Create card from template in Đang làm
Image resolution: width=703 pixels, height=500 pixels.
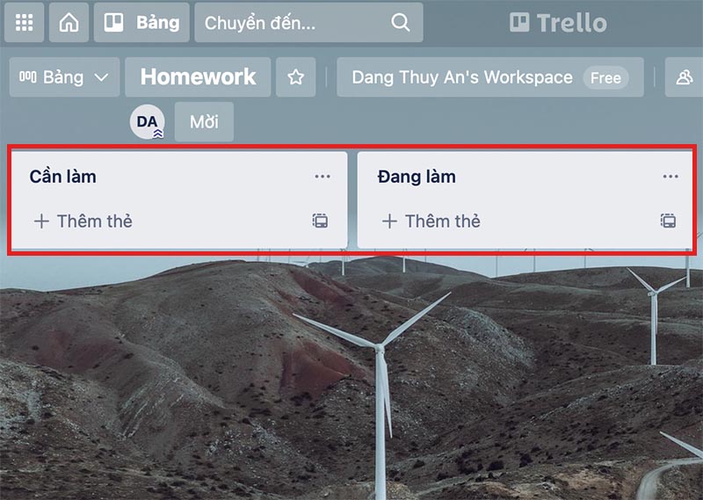click(x=668, y=221)
